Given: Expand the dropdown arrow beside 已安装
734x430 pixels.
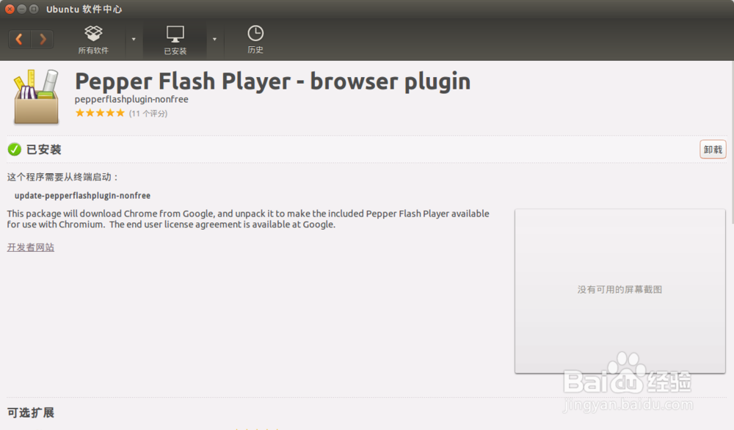Looking at the screenshot, I should 214,40.
